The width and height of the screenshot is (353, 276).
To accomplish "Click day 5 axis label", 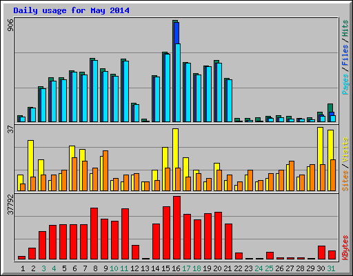I will 64,268.
